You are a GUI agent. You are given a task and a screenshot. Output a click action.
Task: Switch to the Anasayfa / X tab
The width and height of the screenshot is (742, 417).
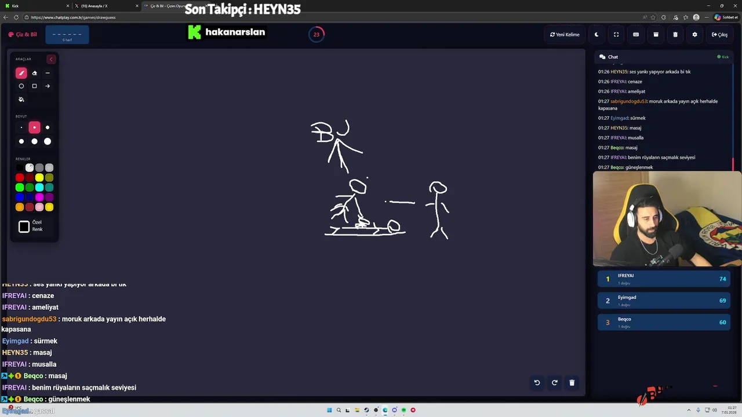[107, 6]
